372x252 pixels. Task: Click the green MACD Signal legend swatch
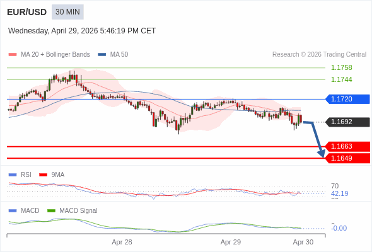coord(51,211)
